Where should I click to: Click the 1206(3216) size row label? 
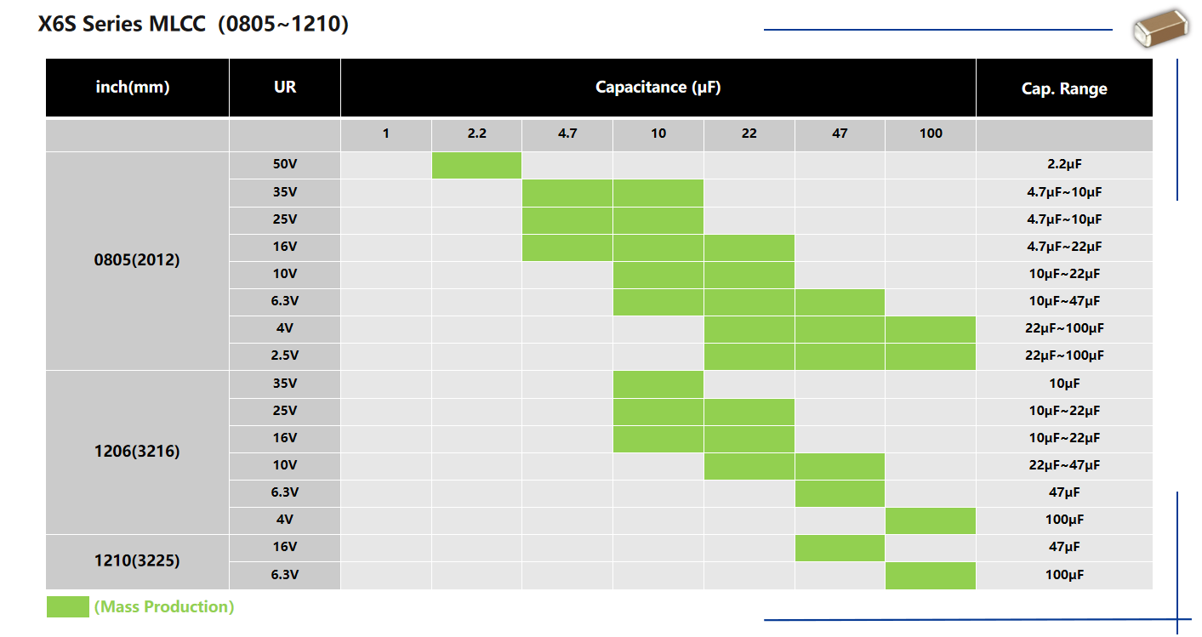[137, 452]
